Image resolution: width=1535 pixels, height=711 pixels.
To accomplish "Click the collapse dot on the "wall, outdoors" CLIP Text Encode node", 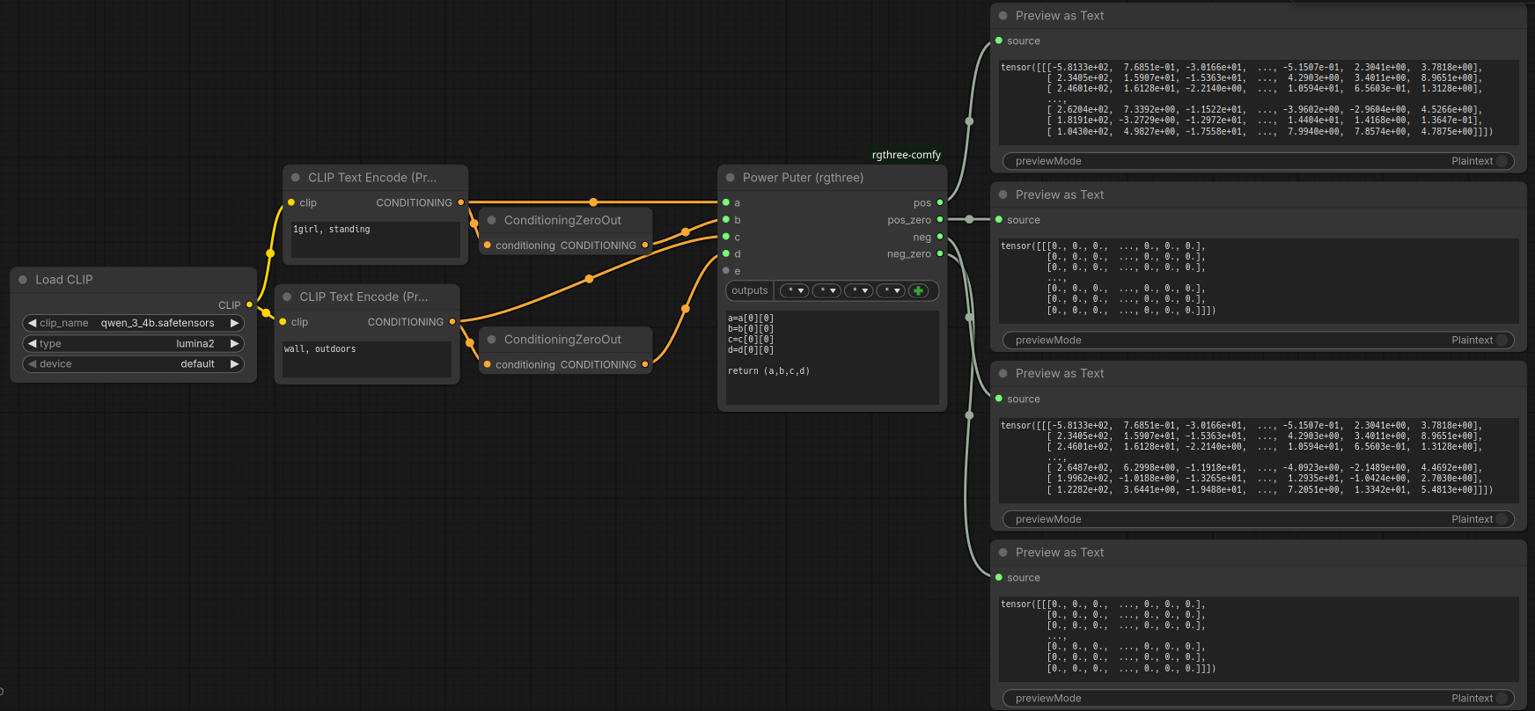I will tap(287, 297).
